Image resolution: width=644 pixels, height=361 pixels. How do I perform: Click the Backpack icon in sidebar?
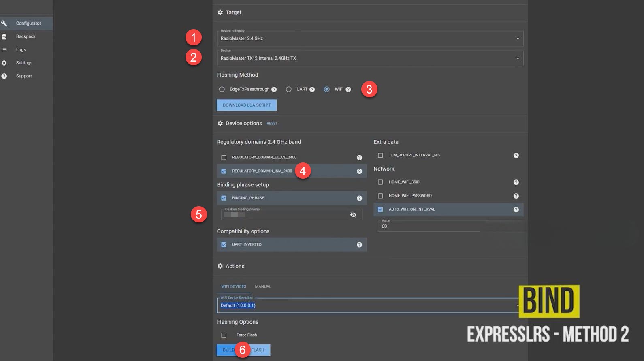4,36
